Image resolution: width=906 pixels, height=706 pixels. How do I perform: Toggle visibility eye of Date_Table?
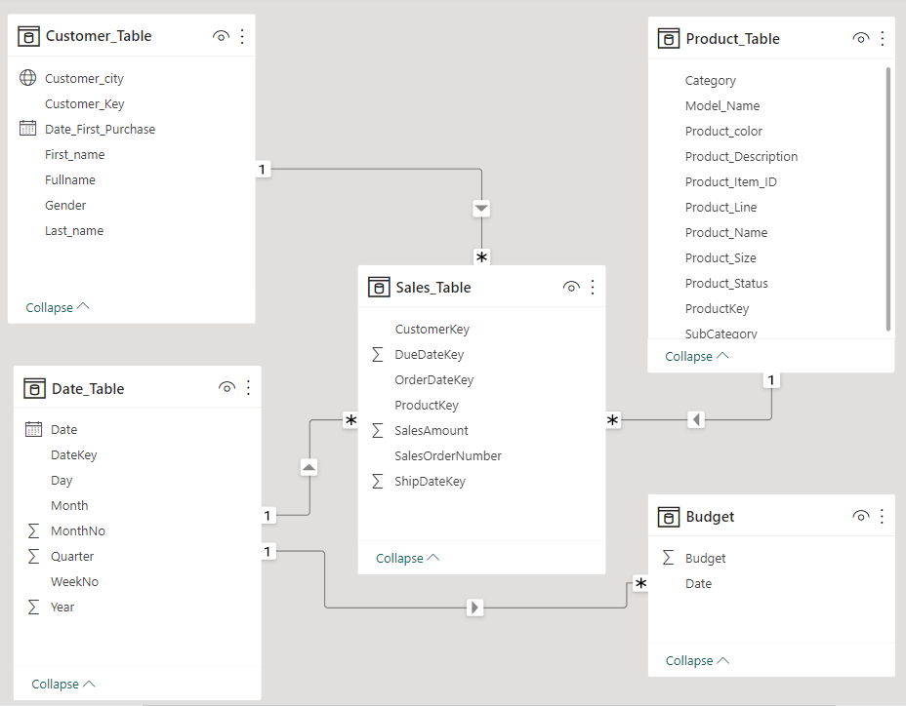(226, 387)
